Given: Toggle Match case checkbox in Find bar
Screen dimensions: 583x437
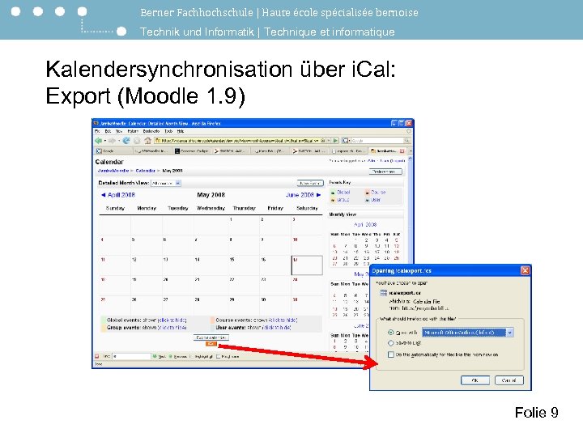Looking at the screenshot, I should tap(219, 356).
